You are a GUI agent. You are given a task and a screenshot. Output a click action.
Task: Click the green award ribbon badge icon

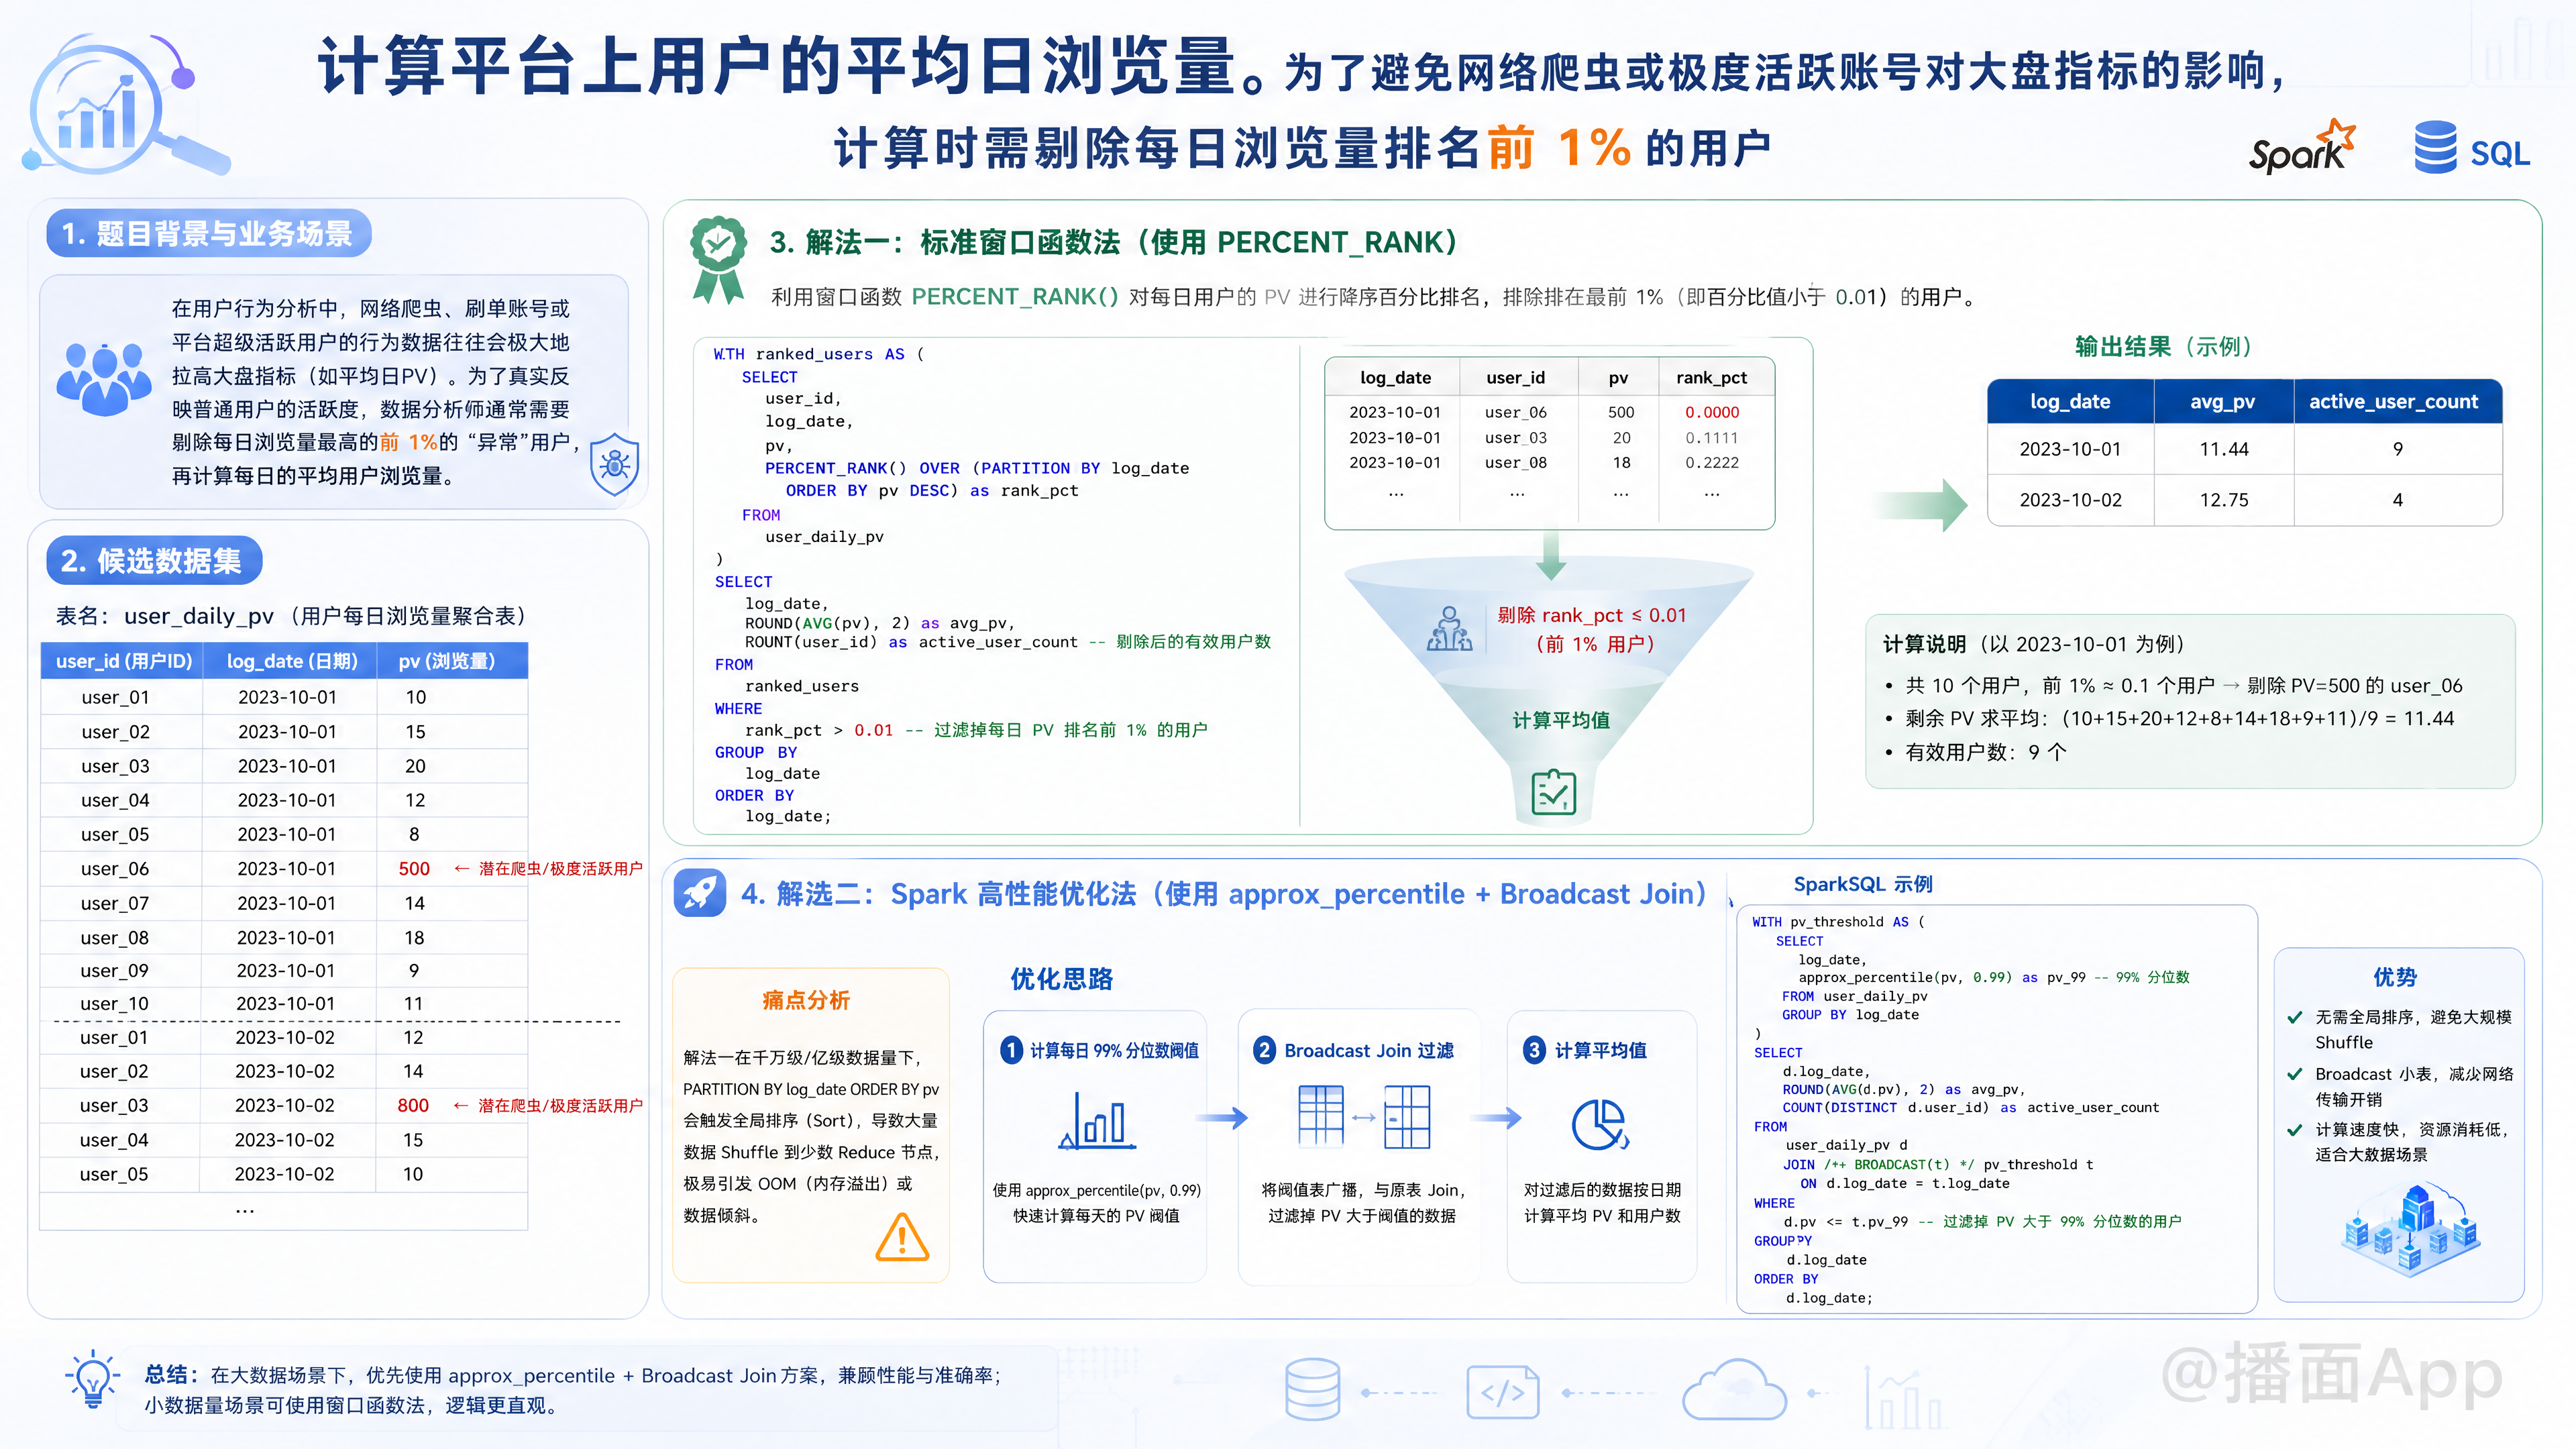[718, 259]
